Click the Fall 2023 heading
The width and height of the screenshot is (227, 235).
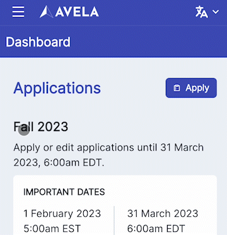click(41, 127)
